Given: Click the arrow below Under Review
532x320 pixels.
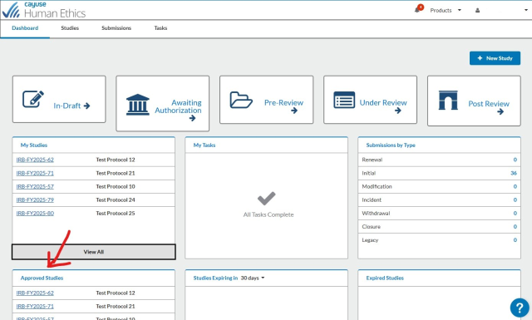Looking at the screenshot, I should click(398, 111).
